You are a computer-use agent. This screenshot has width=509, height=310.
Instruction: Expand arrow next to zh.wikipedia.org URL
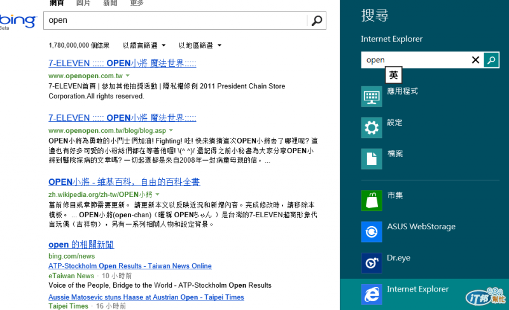pyautogui.click(x=157, y=194)
